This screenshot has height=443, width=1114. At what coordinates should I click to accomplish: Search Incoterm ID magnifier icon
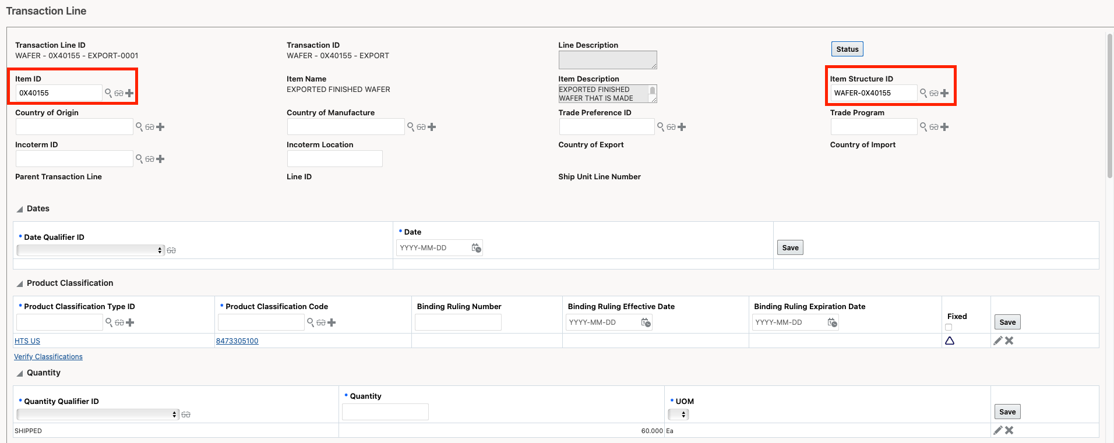click(139, 158)
